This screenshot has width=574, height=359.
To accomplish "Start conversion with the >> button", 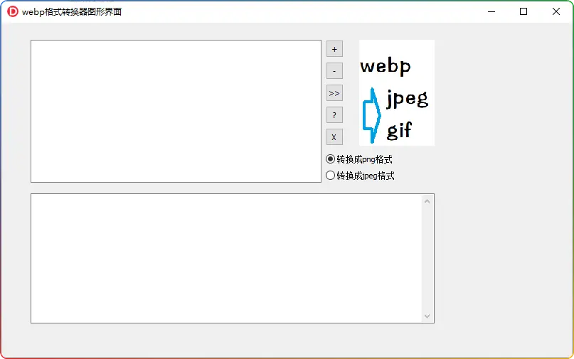I will pyautogui.click(x=334, y=93).
